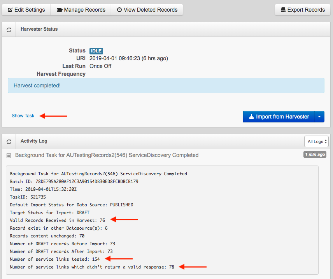Click the 'Once Off' value
The height and width of the screenshot is (279, 333).
(x=100, y=66)
